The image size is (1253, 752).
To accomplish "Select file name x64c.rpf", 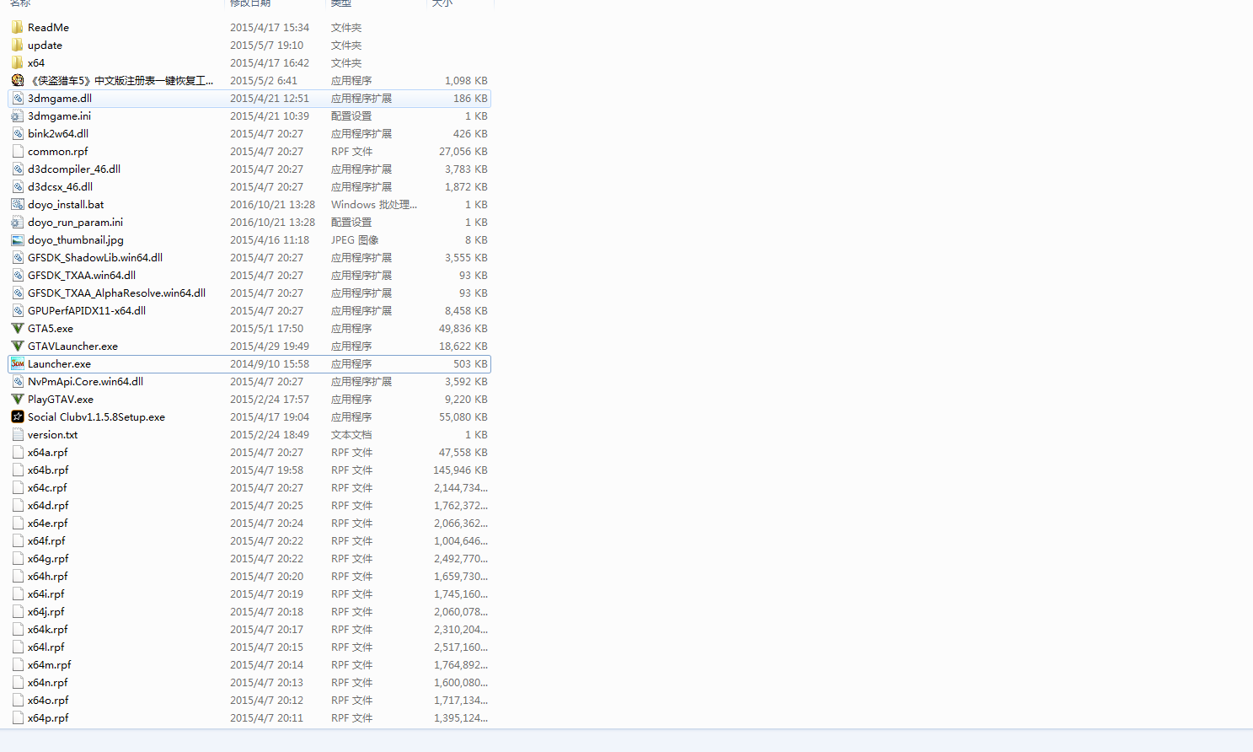I will (x=47, y=487).
